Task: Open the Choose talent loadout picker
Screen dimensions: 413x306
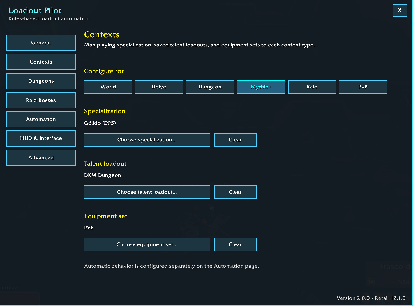Action: point(147,192)
